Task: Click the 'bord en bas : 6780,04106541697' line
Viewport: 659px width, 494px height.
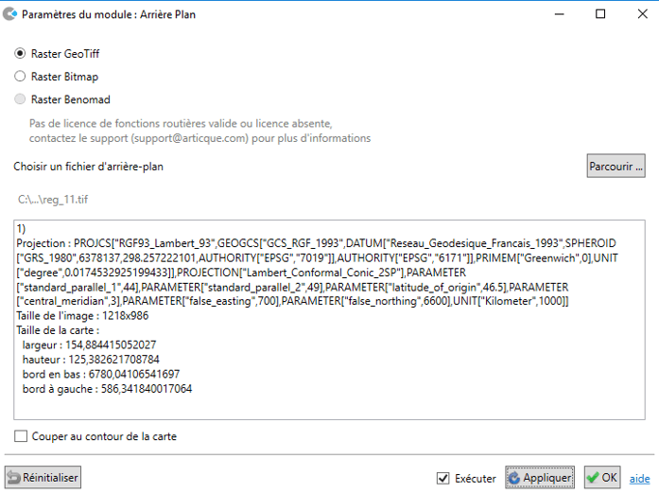Action: pos(101,374)
